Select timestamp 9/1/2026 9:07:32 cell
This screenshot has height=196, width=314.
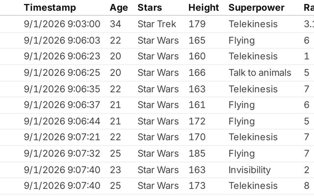pos(62,153)
